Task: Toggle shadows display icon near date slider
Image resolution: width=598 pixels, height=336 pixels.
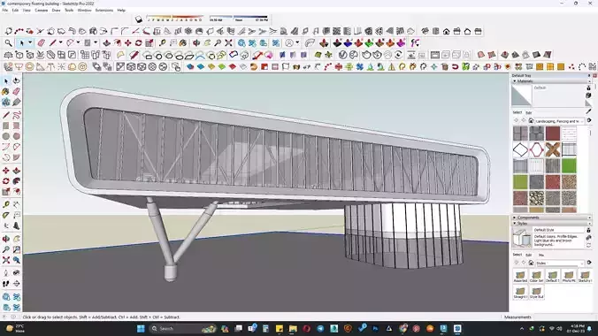Action: click(138, 19)
